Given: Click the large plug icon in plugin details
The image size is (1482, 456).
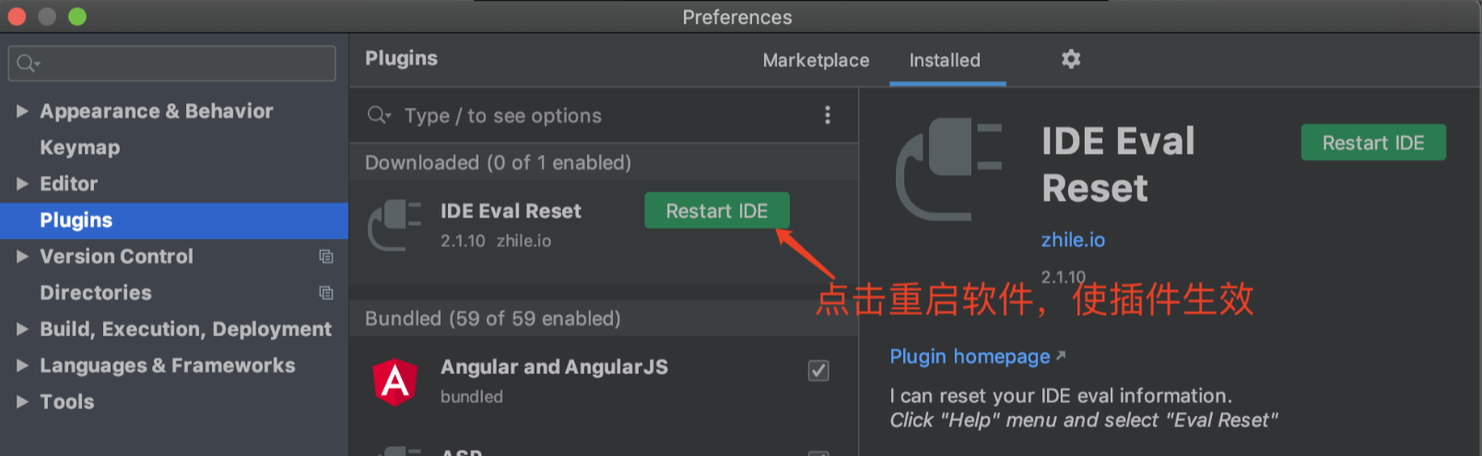Looking at the screenshot, I should point(948,170).
